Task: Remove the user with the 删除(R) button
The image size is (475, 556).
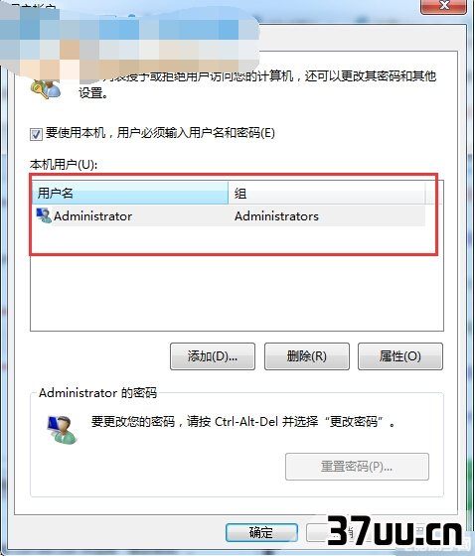Action: pos(307,356)
